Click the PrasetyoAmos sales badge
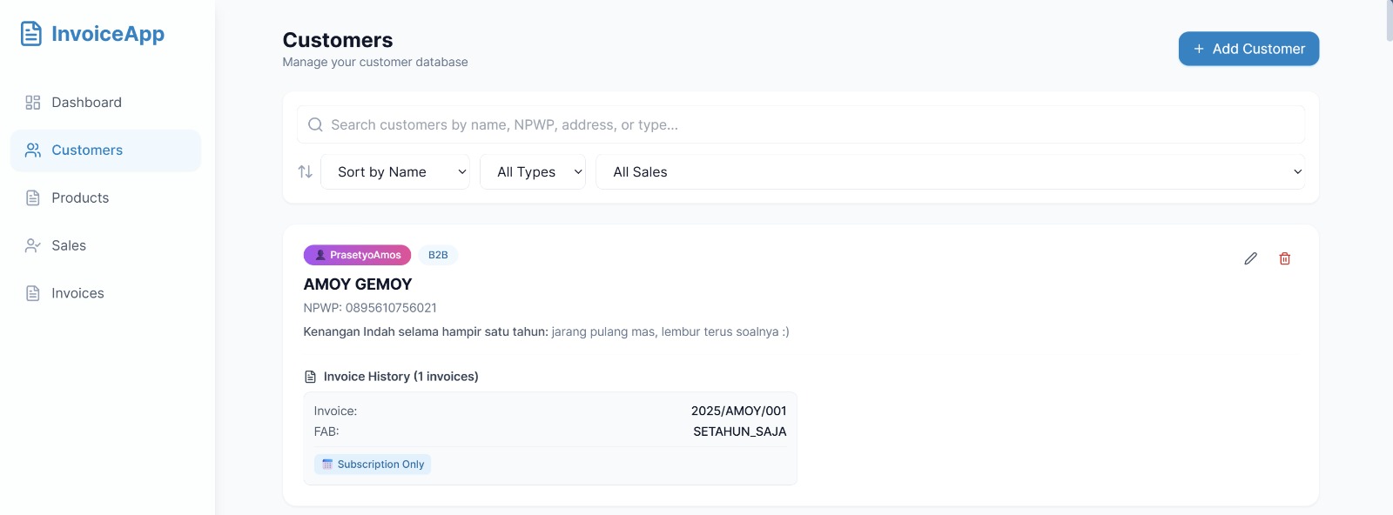The width and height of the screenshot is (1393, 515). tap(357, 255)
